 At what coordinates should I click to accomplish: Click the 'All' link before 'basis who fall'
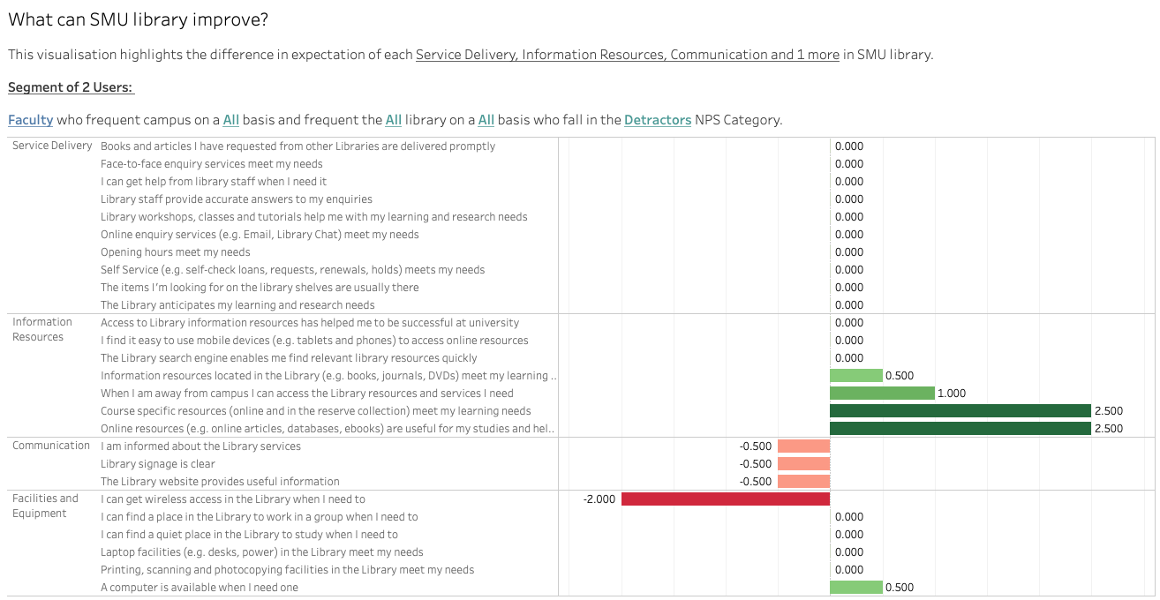(486, 120)
